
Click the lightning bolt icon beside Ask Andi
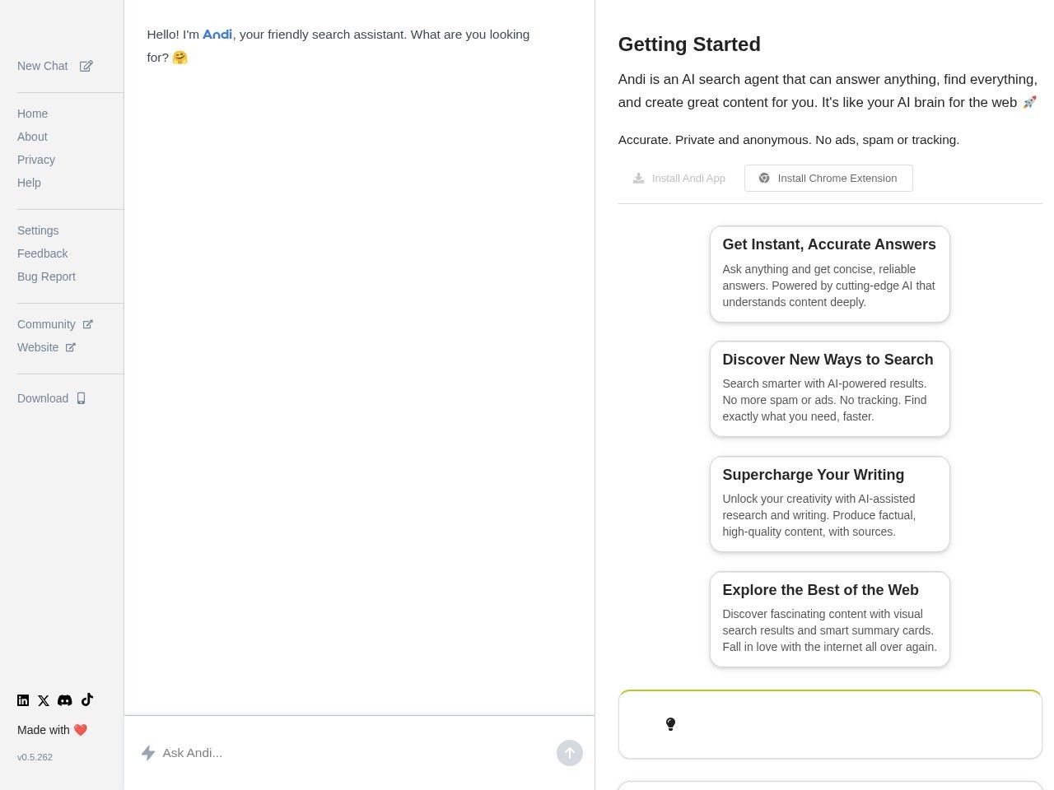click(x=148, y=753)
